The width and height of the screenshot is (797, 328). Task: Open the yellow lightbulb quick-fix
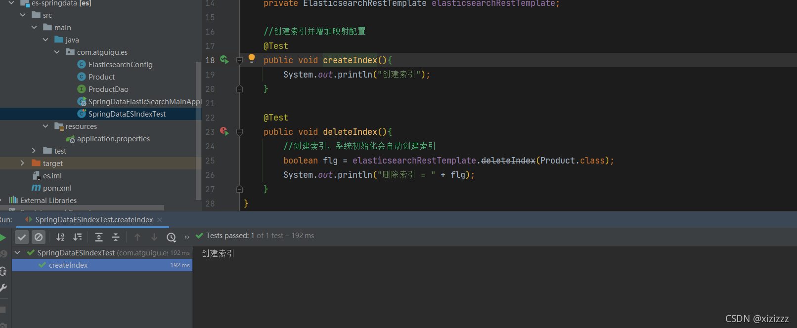[x=252, y=58]
